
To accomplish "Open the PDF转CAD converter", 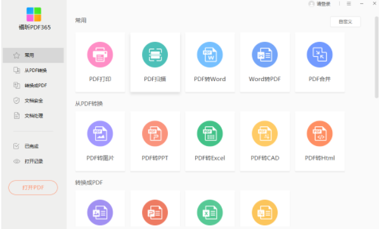I will 265,141.
